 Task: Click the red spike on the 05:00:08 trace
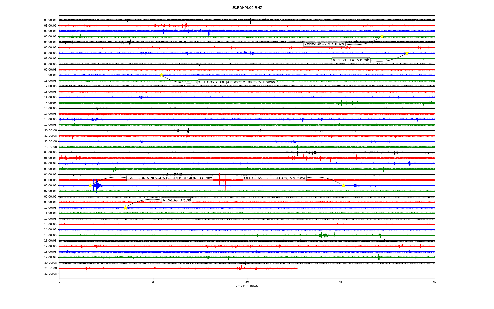[x=220, y=179]
